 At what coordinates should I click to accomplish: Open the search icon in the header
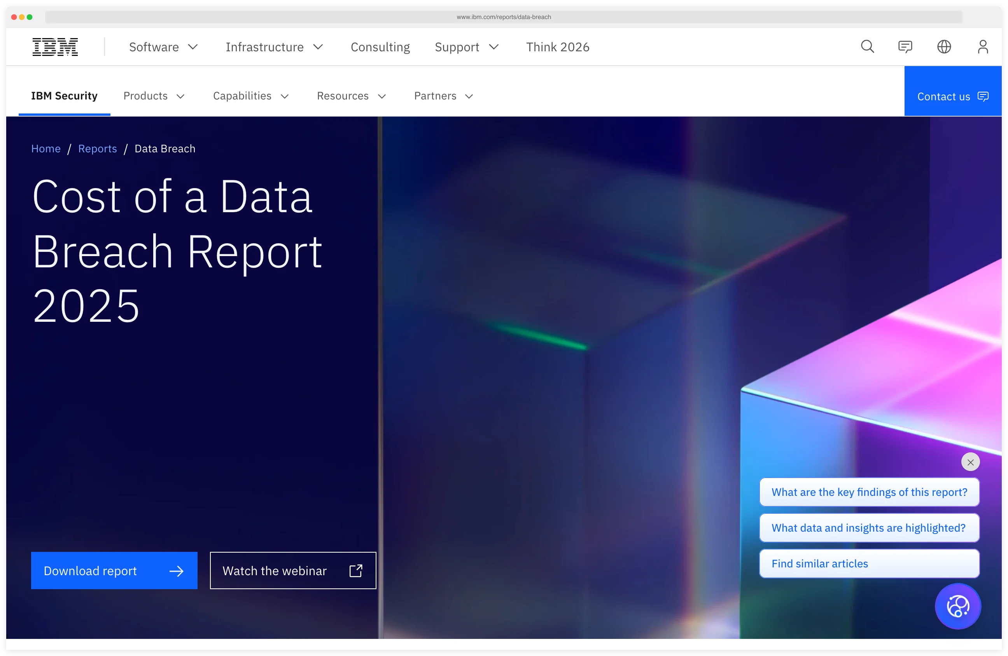867,47
